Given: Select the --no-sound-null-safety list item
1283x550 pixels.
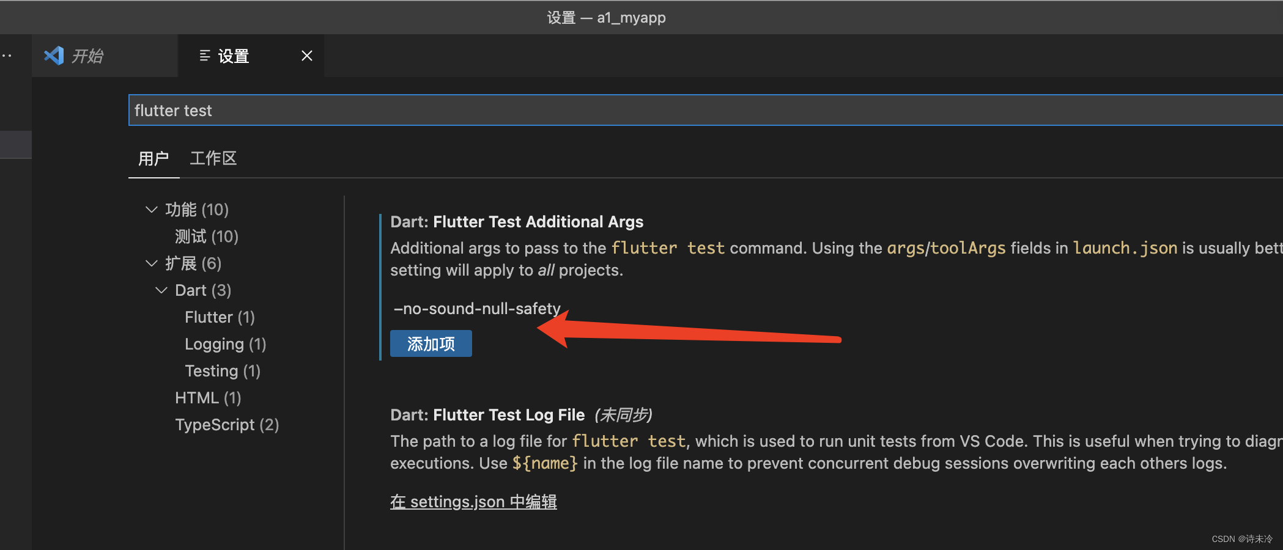Looking at the screenshot, I should pyautogui.click(x=477, y=309).
